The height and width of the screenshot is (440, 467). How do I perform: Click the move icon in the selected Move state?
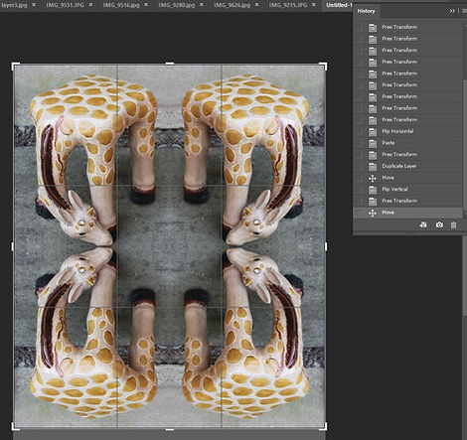click(373, 213)
